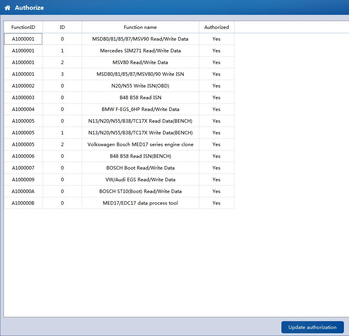Click the B48 B58 Read ISN(BENCH) row

[x=140, y=156]
